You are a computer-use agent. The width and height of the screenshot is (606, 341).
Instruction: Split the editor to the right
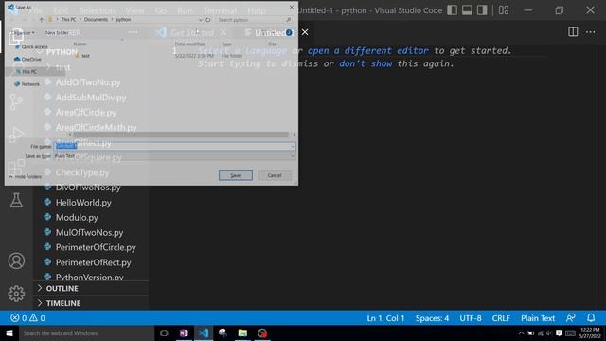click(x=573, y=32)
